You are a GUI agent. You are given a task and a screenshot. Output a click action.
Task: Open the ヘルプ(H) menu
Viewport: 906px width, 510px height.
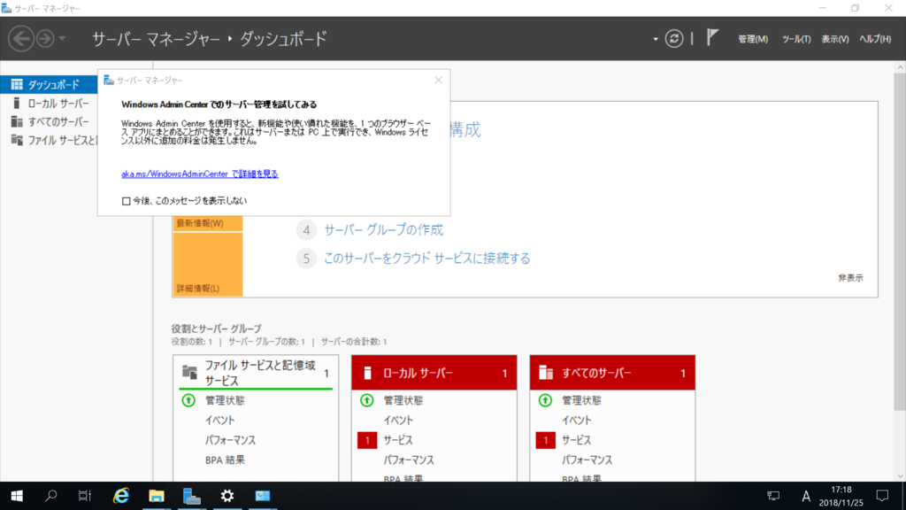pos(875,39)
